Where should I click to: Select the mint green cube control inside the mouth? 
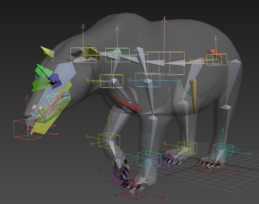point(54,99)
